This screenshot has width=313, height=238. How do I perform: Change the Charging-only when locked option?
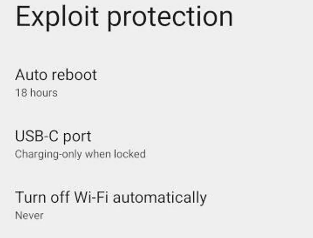click(x=80, y=154)
